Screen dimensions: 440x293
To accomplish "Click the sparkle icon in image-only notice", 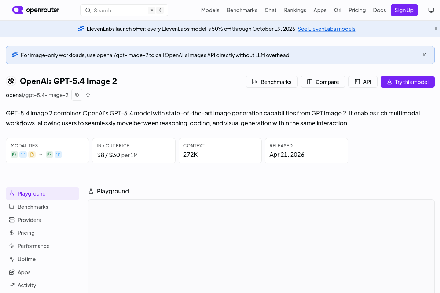I will coord(15,55).
